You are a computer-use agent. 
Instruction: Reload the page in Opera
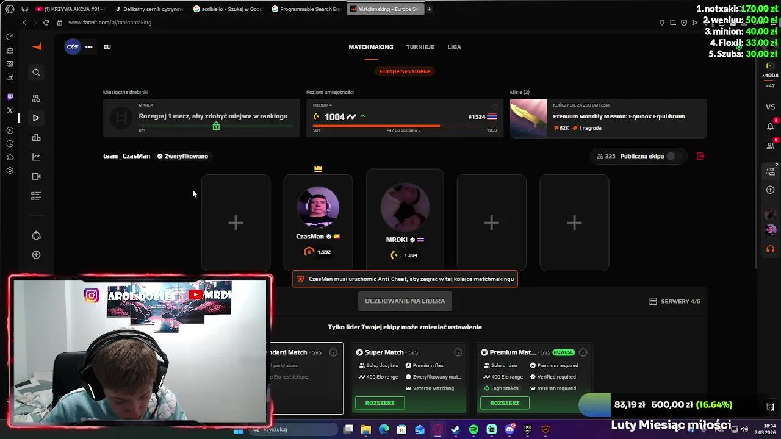tap(46, 23)
